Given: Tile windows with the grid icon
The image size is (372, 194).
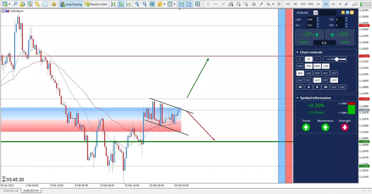Looking at the screenshot, I should point(152,4).
